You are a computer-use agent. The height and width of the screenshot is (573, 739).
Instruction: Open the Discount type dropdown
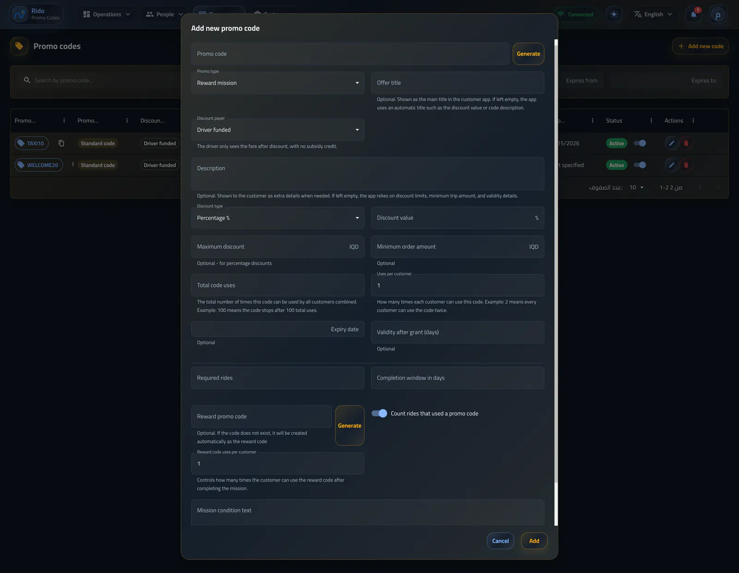(278, 218)
